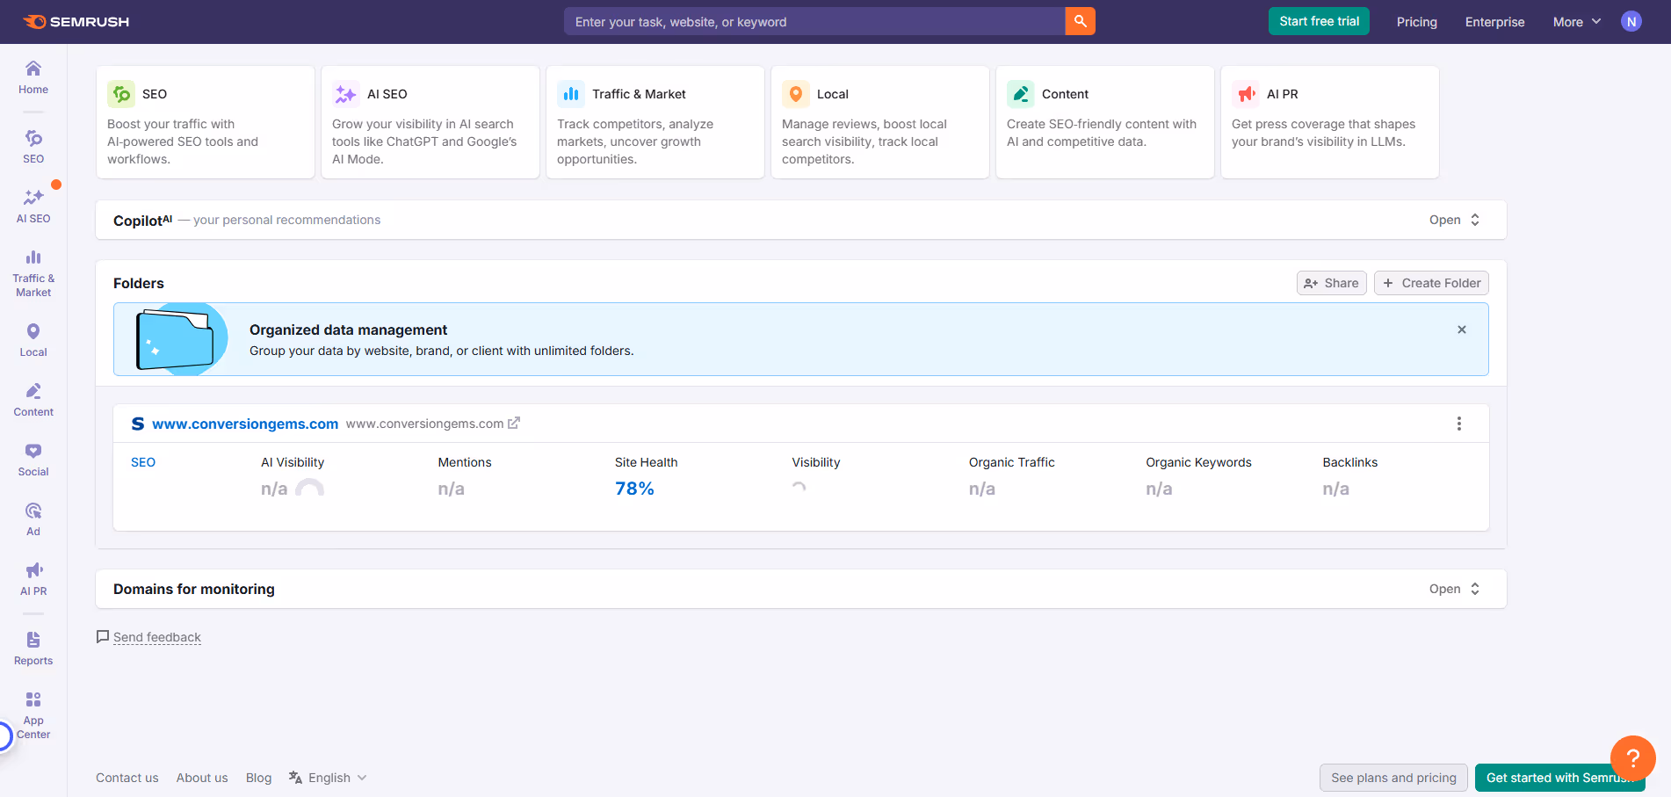Screen dimensions: 1671x797
Task: Click the Site Health 78% progress indicator
Action: point(634,488)
